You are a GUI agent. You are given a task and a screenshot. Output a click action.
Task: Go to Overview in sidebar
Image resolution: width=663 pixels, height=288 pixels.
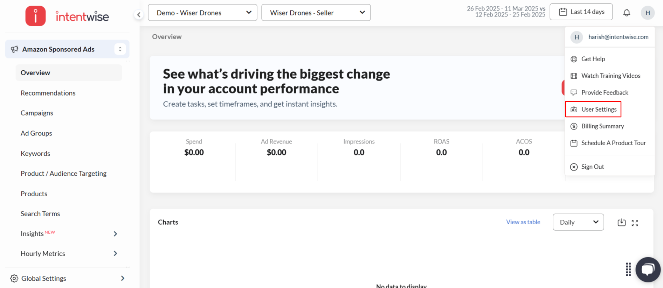click(69, 72)
